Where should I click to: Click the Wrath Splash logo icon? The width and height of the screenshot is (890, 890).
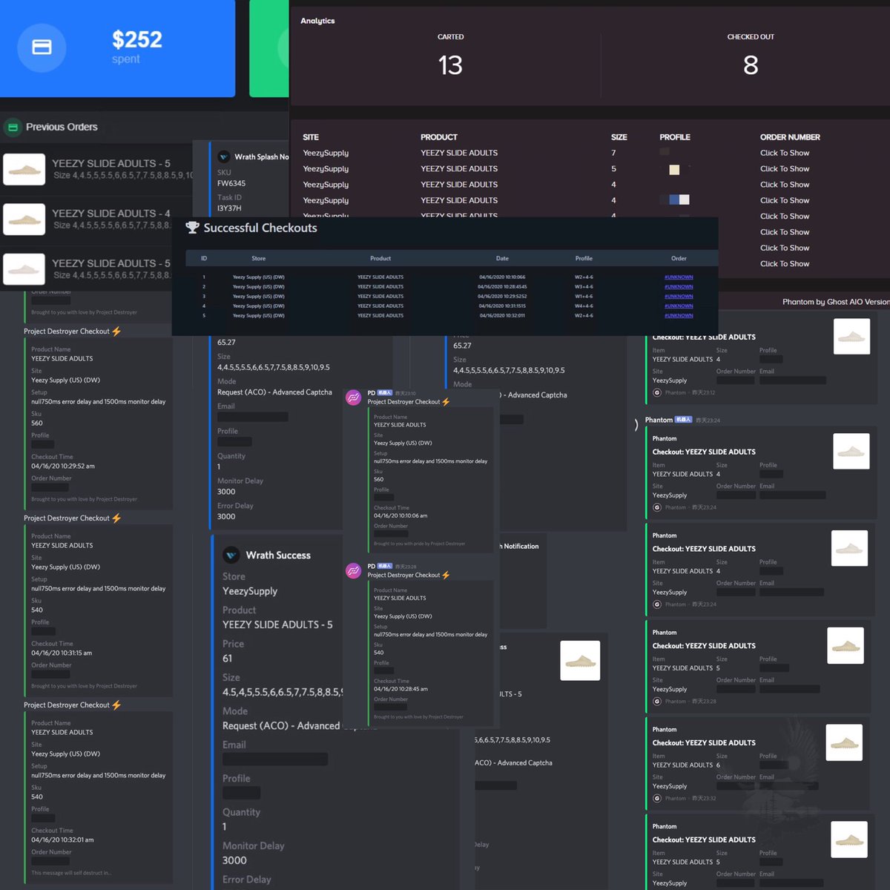coord(224,157)
